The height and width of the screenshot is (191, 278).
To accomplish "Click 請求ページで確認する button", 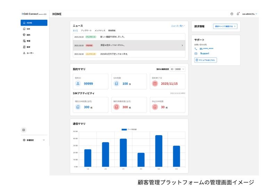I will pos(225,26).
